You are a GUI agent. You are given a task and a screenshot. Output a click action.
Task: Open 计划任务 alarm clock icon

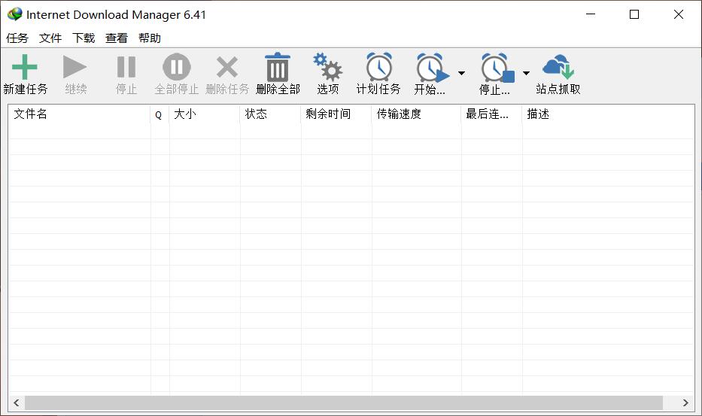point(378,67)
